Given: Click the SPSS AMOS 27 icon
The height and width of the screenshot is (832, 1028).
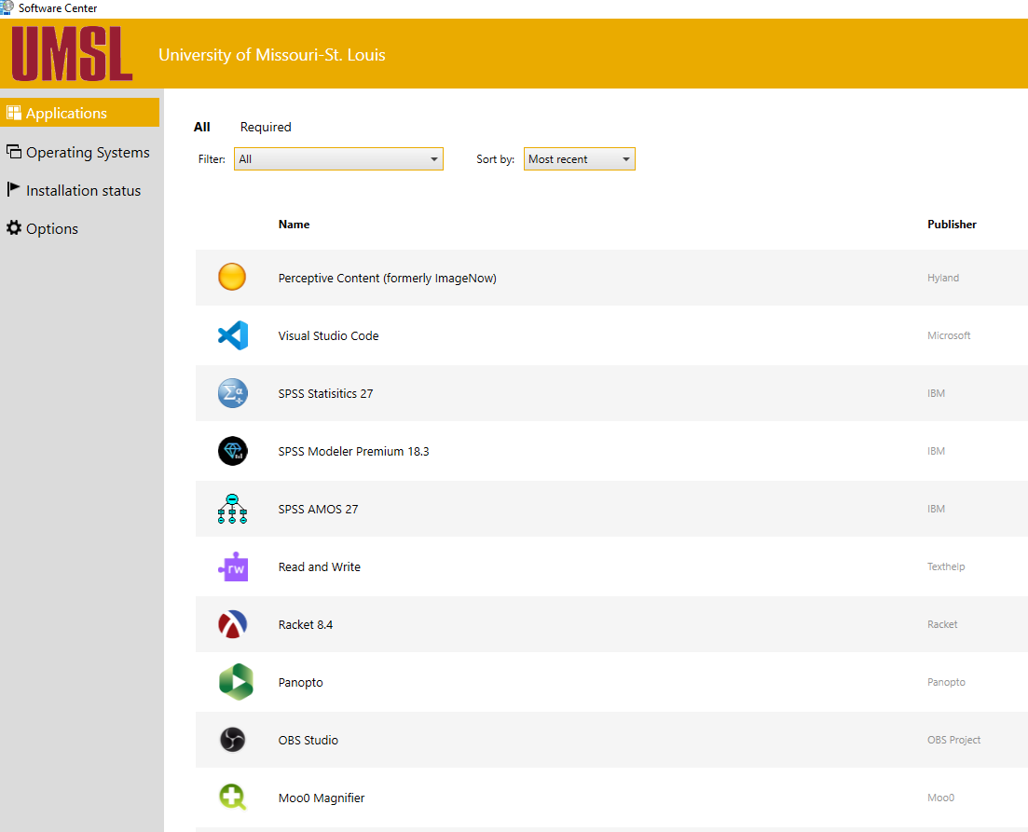Looking at the screenshot, I should click(232, 508).
